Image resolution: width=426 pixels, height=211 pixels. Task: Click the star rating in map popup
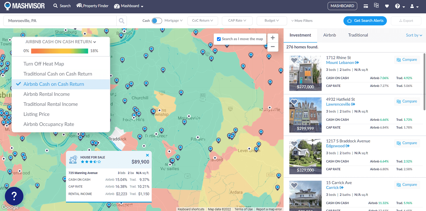point(91,162)
